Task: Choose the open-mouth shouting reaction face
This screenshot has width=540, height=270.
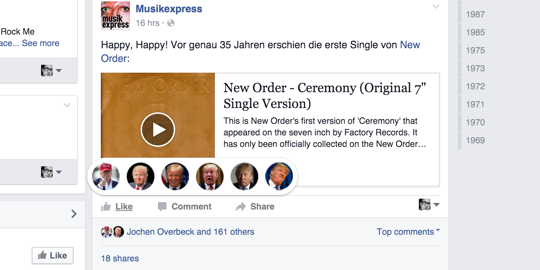Action: pyautogui.click(x=210, y=176)
